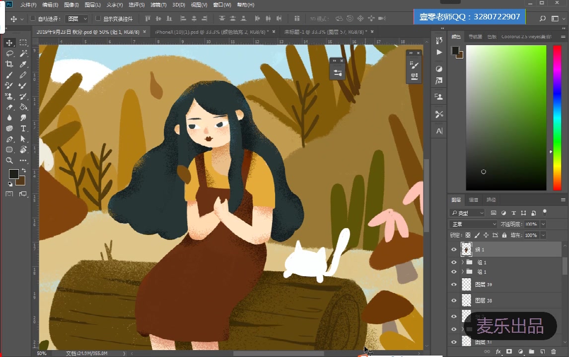Toggle visibility of 组 1 group
The width and height of the screenshot is (569, 357).
[454, 262]
